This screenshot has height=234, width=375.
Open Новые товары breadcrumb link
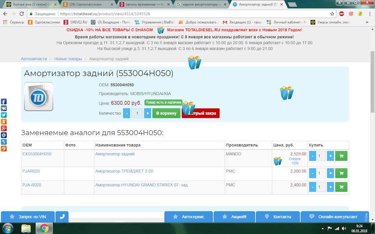pos(68,59)
